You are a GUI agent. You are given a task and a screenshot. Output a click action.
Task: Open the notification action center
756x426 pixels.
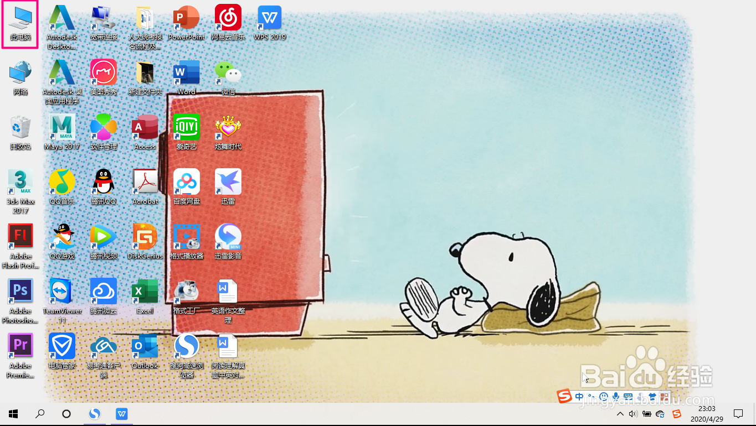(738, 414)
